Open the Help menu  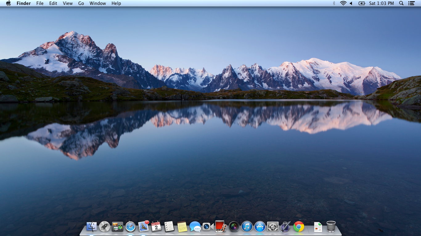pos(116,3)
